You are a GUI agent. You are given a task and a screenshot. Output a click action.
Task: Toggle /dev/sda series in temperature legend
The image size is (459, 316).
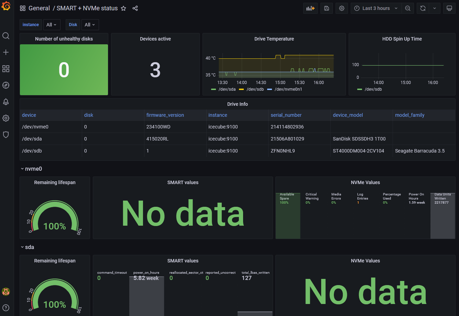point(223,89)
